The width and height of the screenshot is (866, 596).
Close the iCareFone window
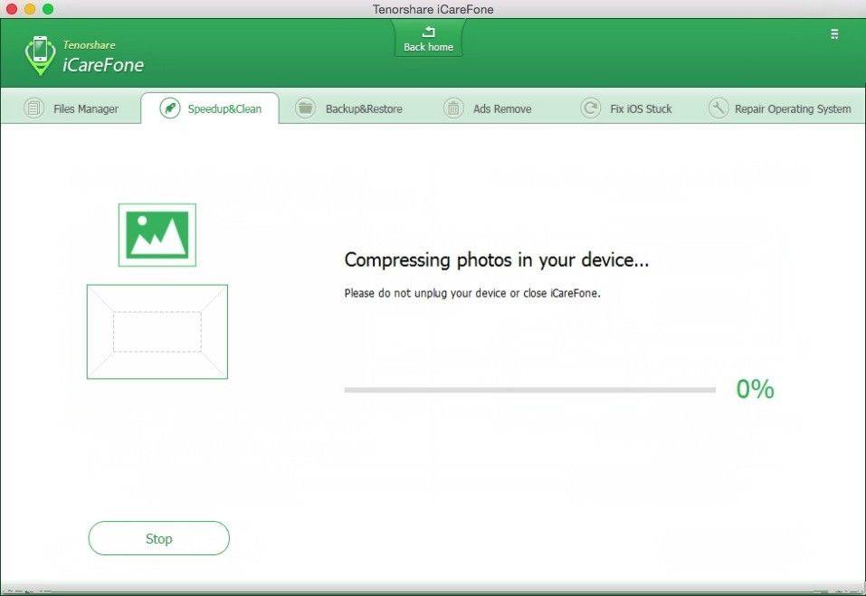pos(12,9)
